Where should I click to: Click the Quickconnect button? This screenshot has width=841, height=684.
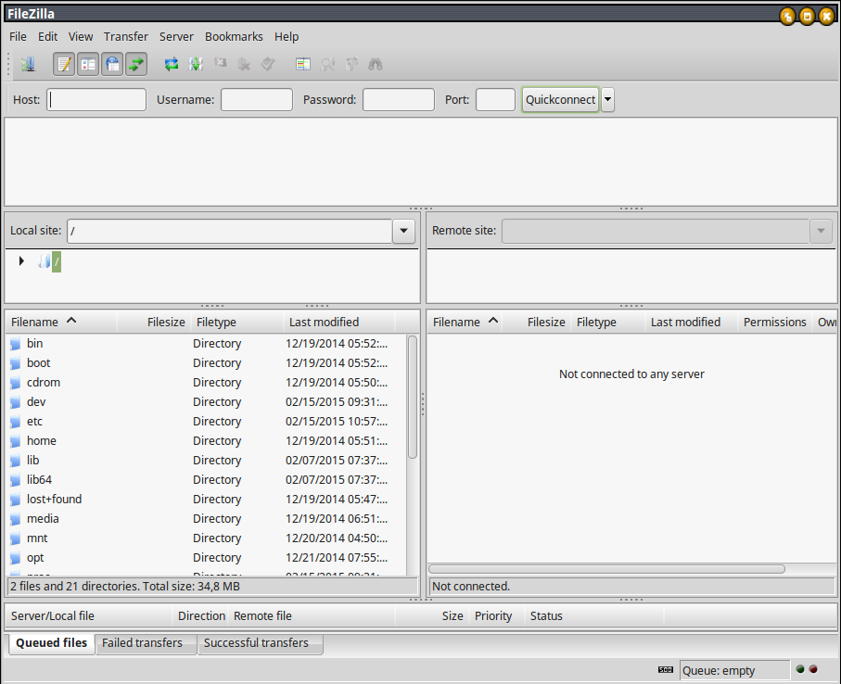(560, 100)
